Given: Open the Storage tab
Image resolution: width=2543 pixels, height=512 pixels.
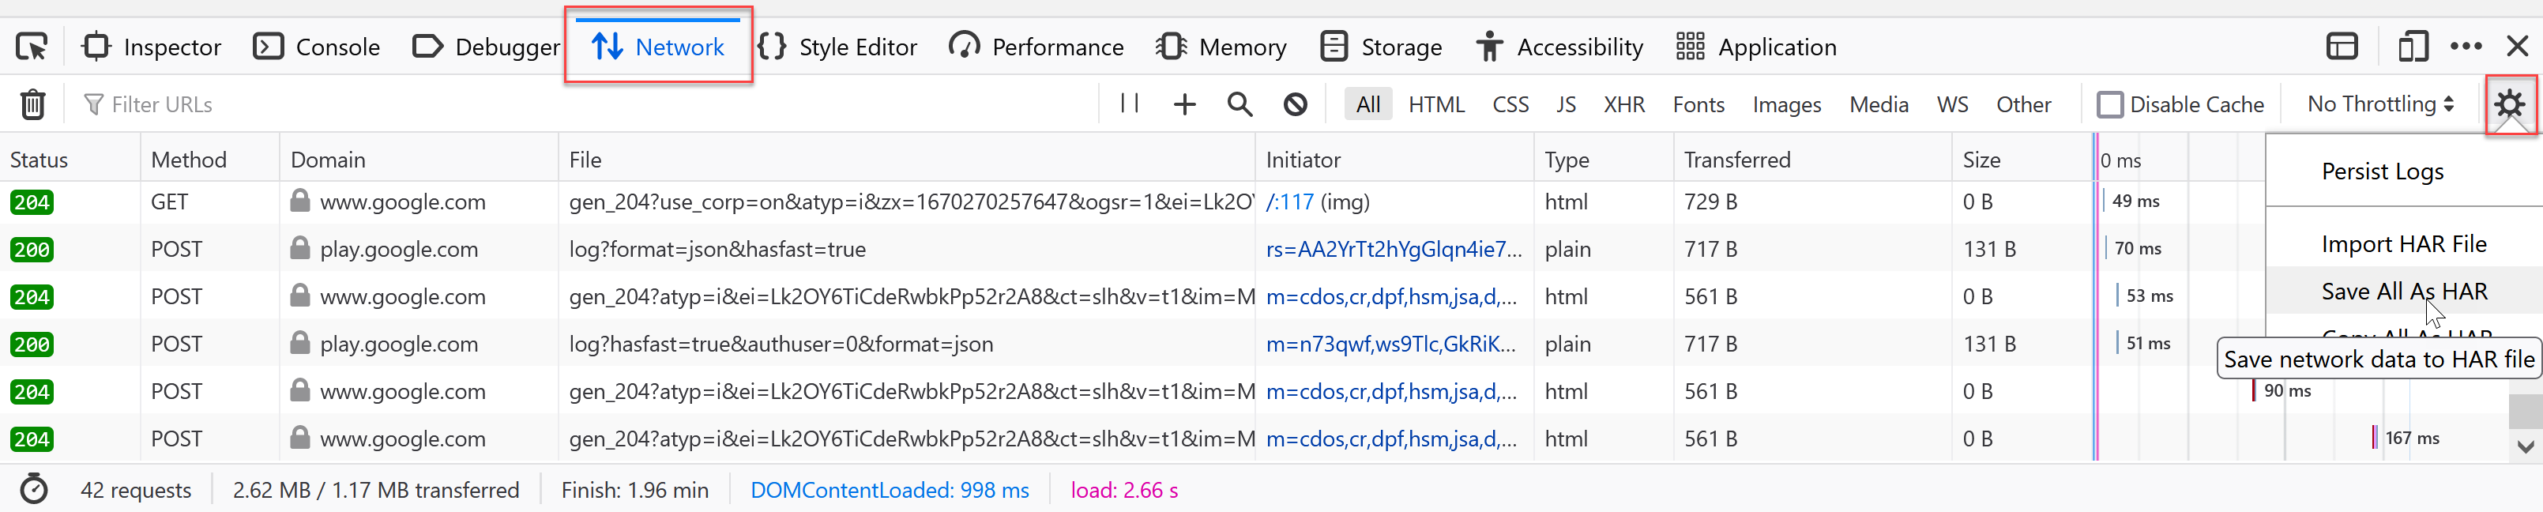Looking at the screenshot, I should pos(1381,47).
